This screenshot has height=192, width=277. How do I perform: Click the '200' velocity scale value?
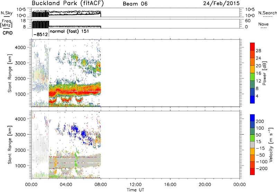click(x=260, y=121)
